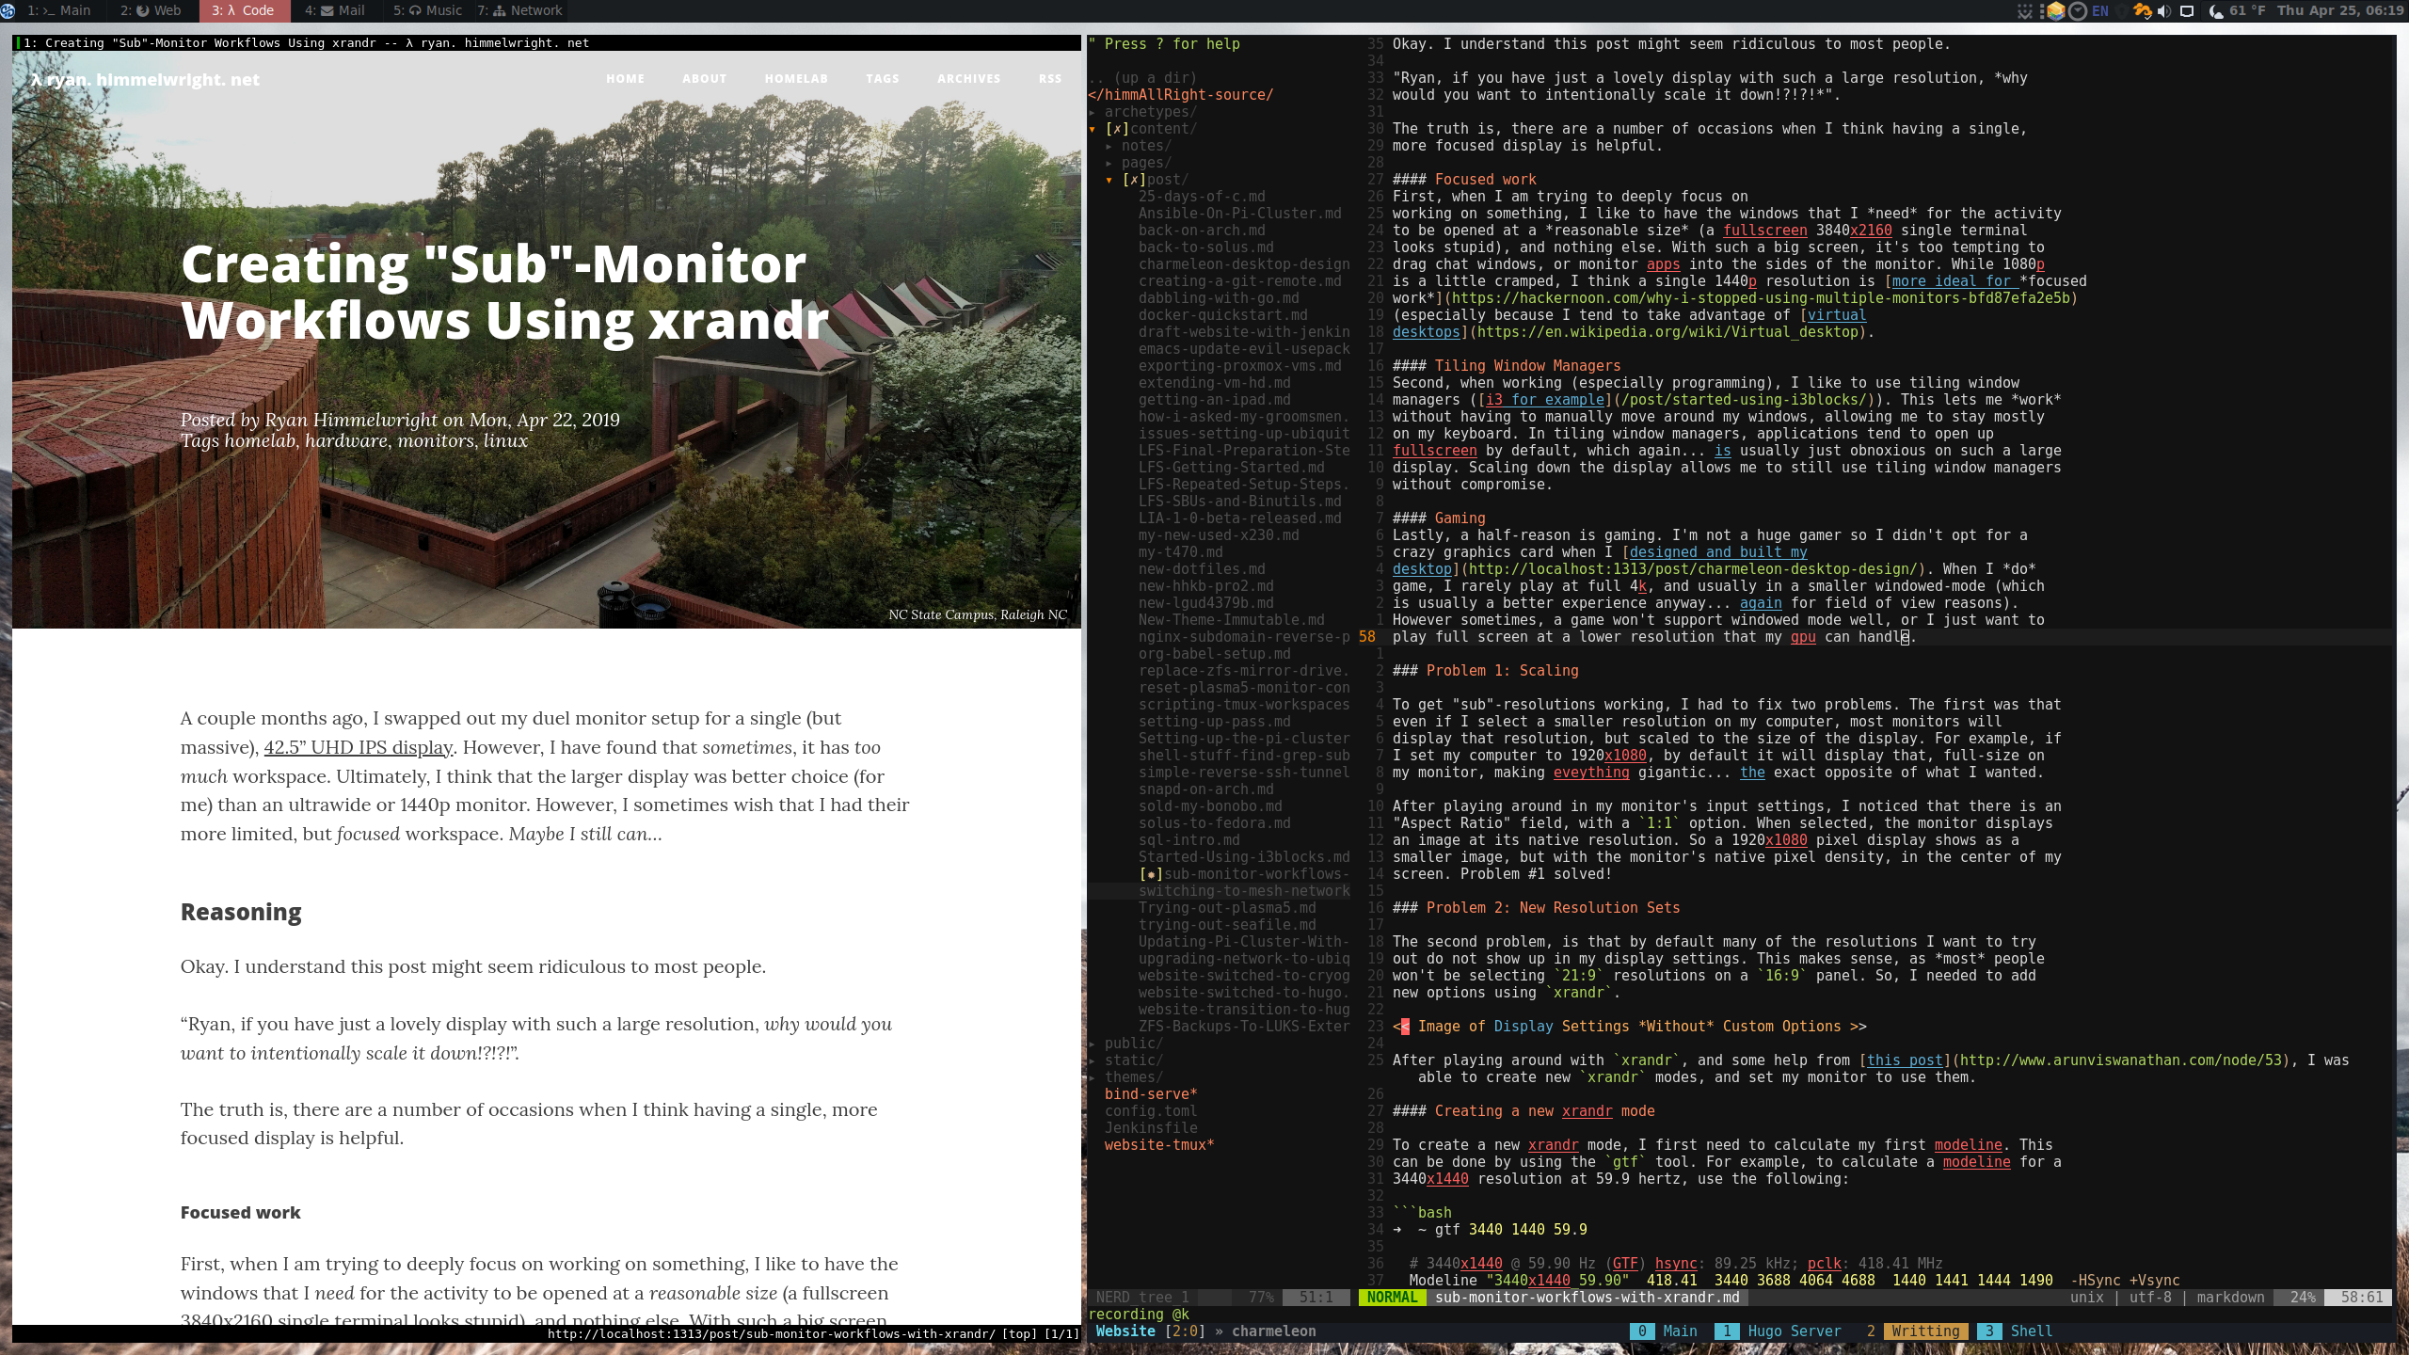
Task: Click the desktop launcher icon at far left
Action: coord(8,11)
